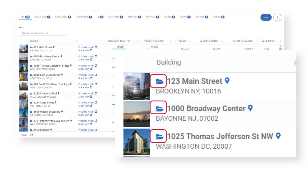Image resolution: width=308 pixels, height=171 pixels.
Task: Click the download icon button beside New
Action: pos(278,17)
